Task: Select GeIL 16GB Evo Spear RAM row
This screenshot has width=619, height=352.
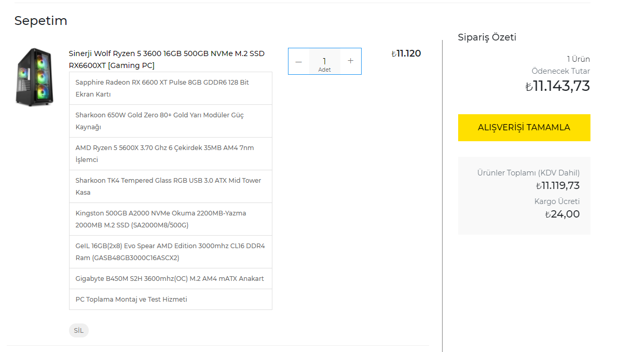Action: (x=171, y=252)
